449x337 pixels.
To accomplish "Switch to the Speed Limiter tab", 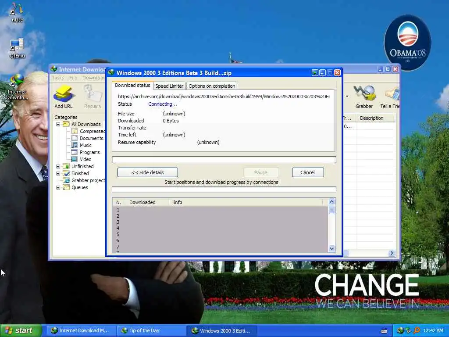I will [169, 86].
